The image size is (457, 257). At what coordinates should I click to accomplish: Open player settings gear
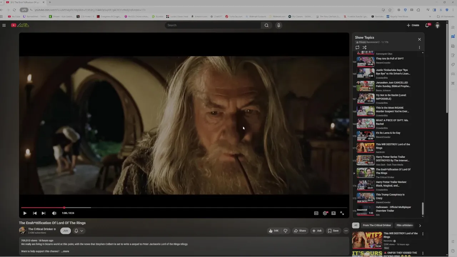pyautogui.click(x=325, y=213)
